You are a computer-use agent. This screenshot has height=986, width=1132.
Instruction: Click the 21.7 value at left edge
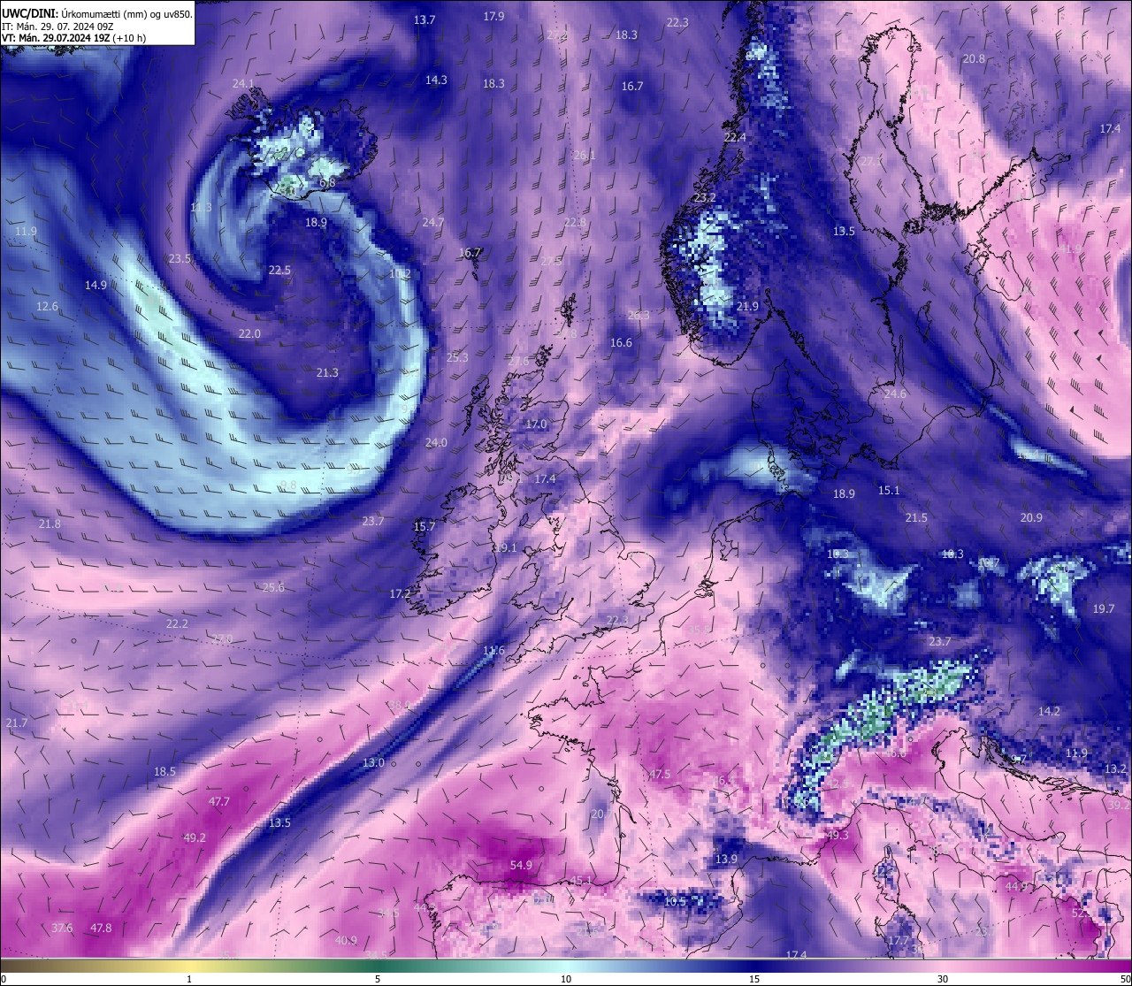pos(16,722)
